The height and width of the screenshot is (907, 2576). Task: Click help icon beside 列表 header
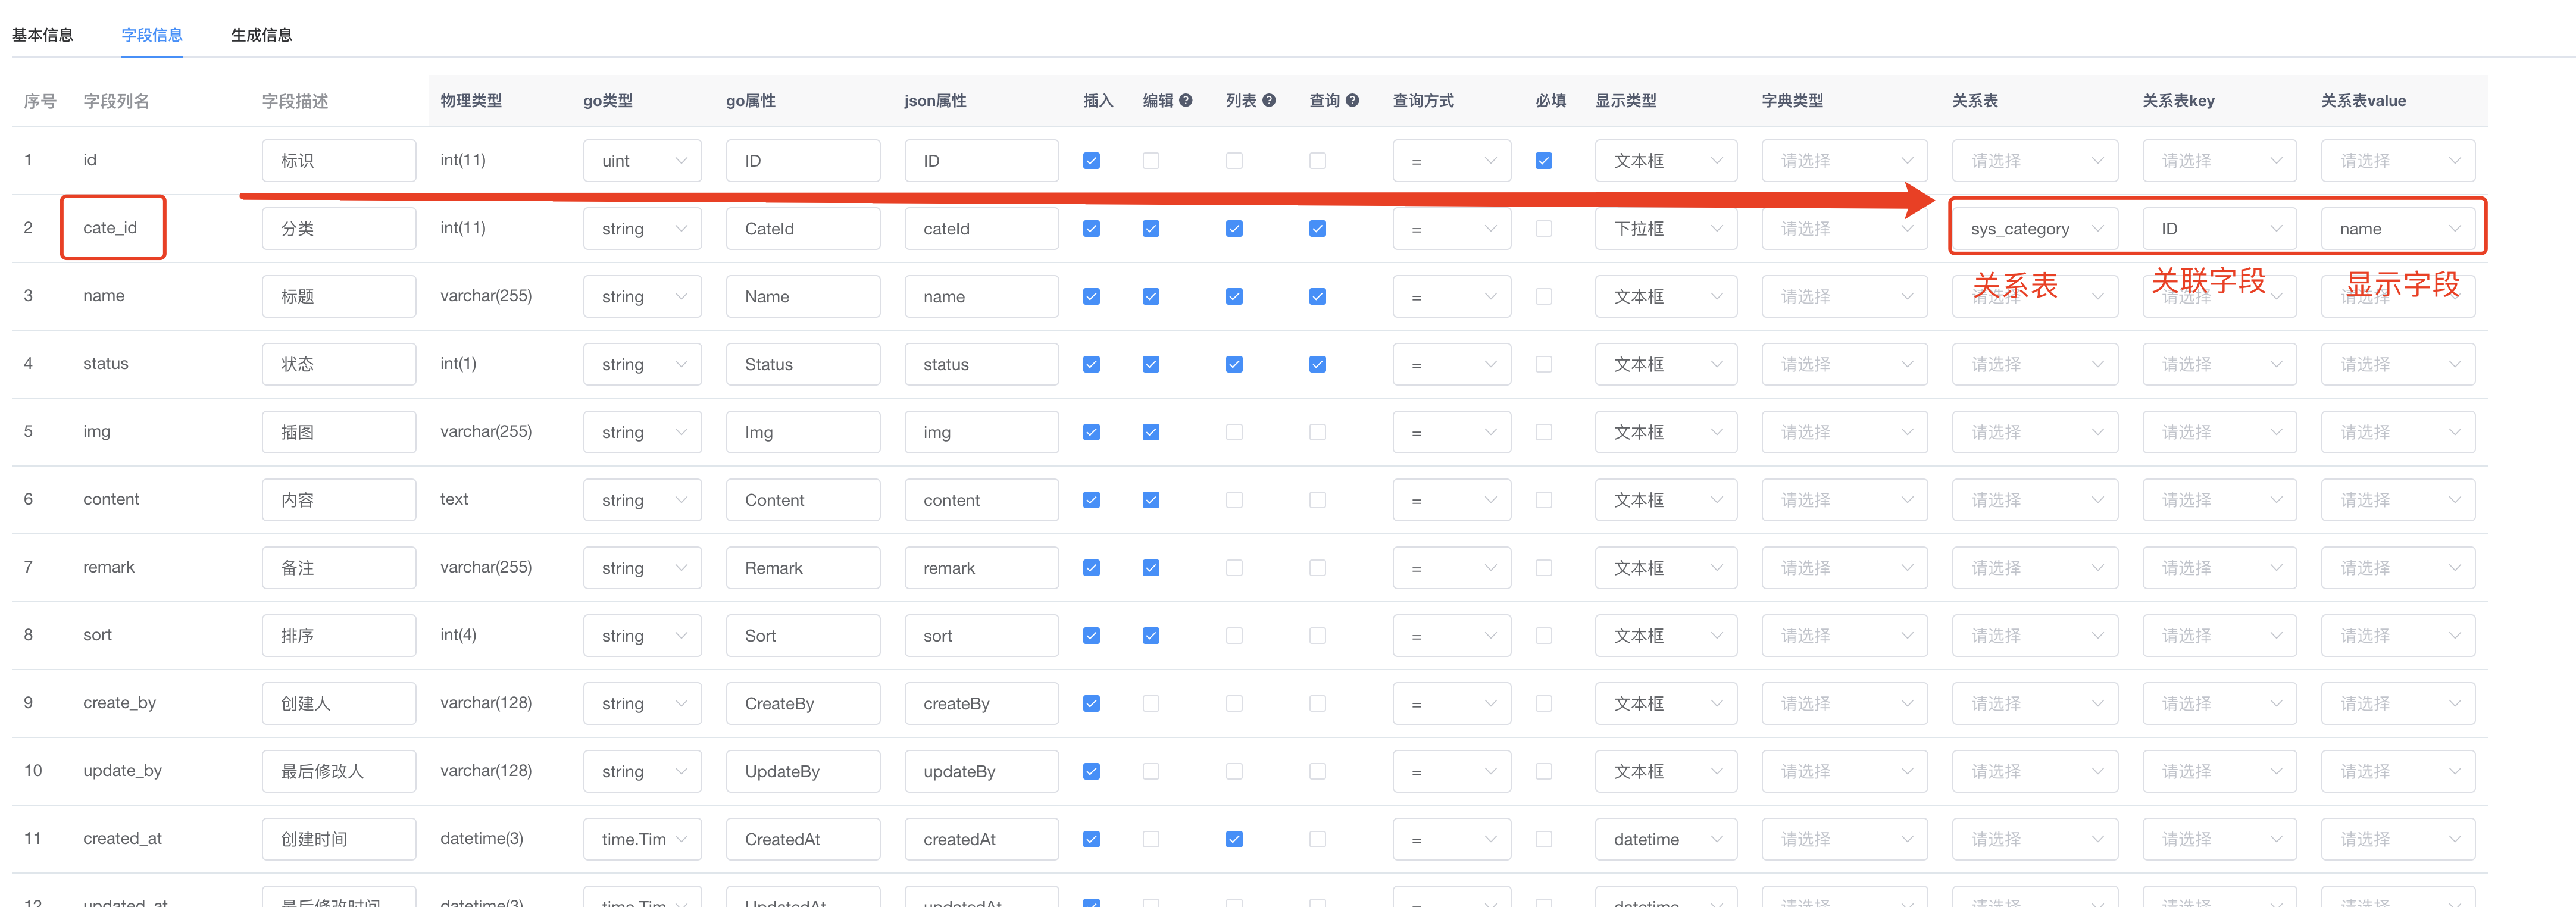click(x=1269, y=100)
